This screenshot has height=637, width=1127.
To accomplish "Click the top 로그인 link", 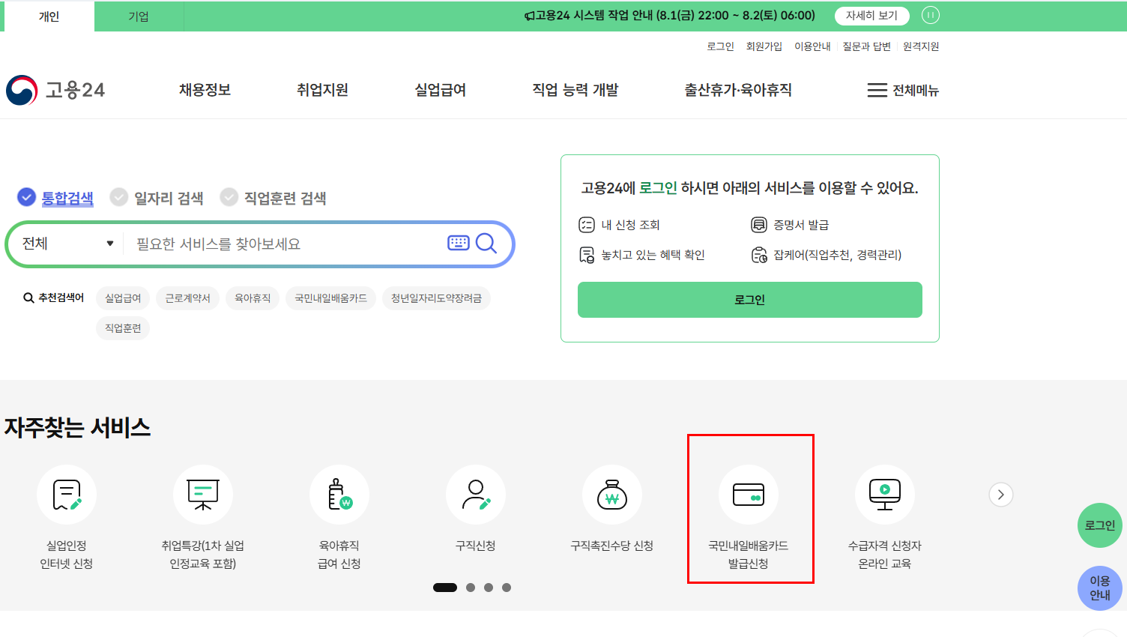I will 721,46.
